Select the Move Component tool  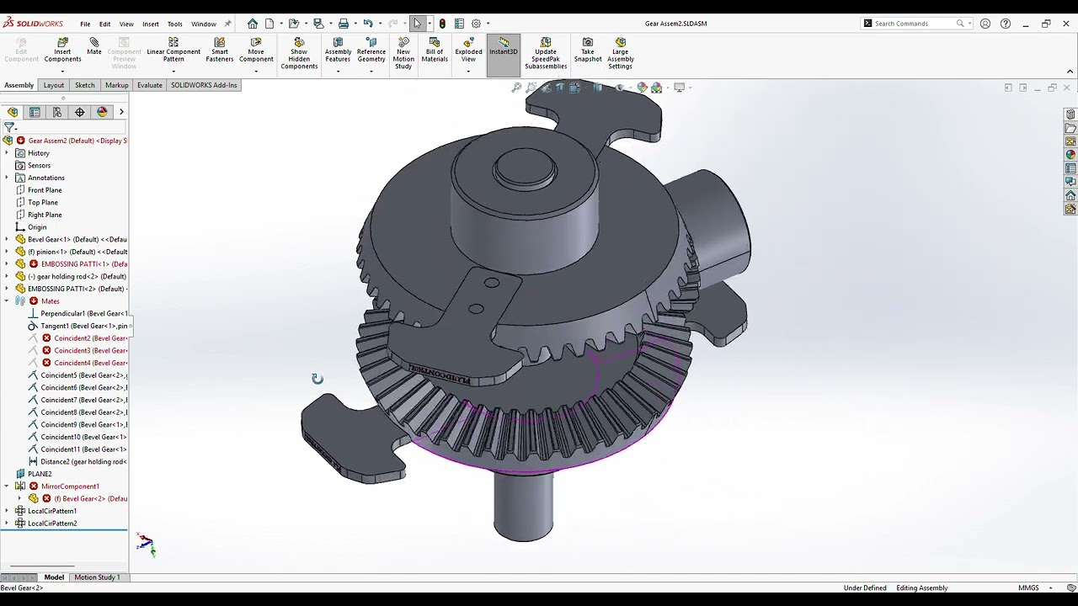[x=256, y=50]
